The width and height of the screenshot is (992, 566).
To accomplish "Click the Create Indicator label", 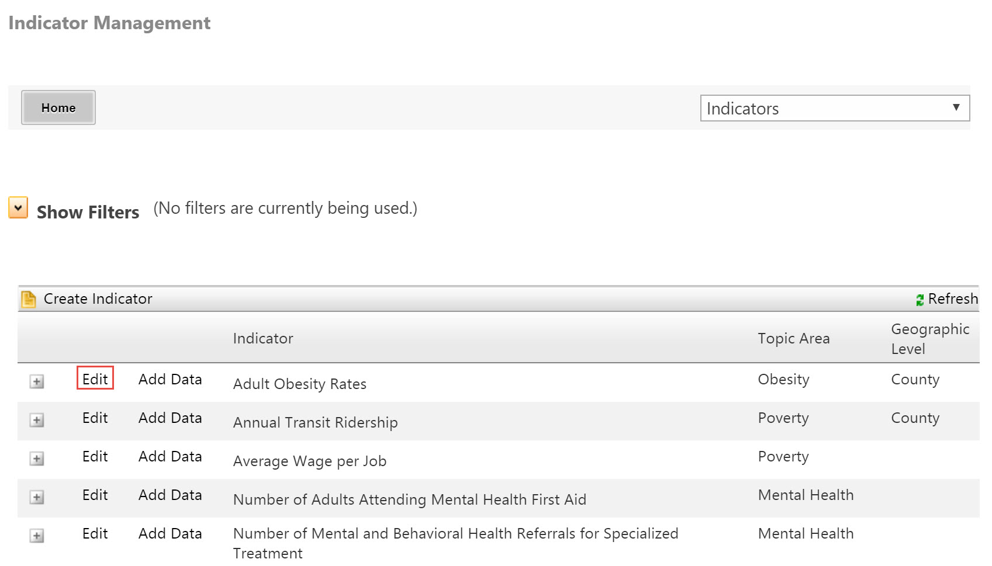I will pos(98,298).
